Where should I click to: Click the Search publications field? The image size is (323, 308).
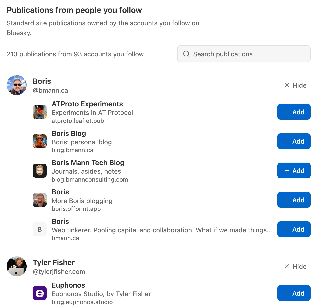[244, 54]
